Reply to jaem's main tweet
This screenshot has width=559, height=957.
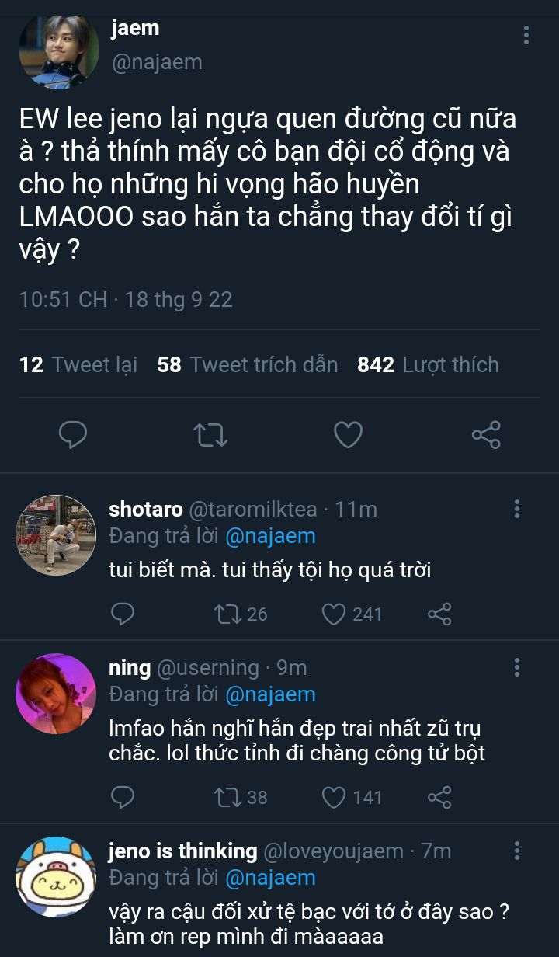73,435
